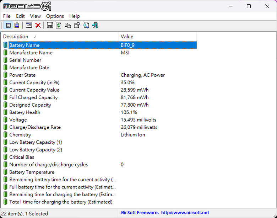Open the Help menu

[x=74, y=16]
